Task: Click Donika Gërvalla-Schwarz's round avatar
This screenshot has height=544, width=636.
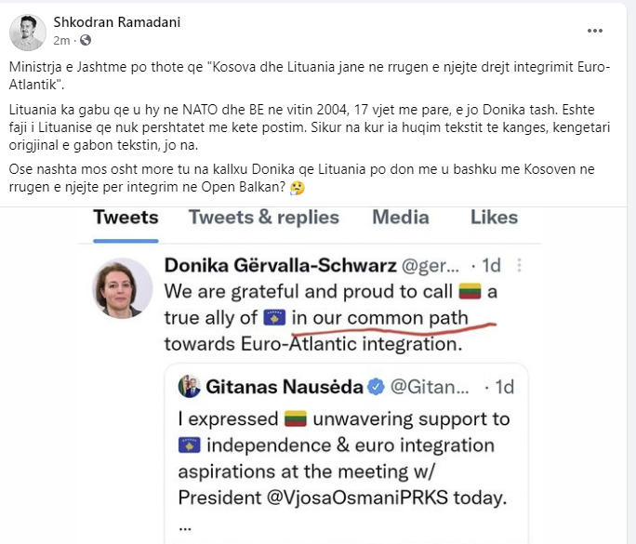Action: click(122, 288)
